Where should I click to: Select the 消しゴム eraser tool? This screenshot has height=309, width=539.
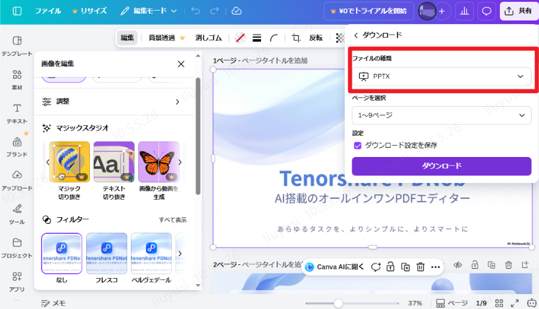click(x=208, y=38)
